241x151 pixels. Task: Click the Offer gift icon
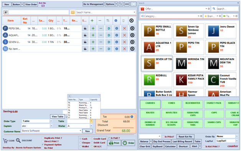142,9
